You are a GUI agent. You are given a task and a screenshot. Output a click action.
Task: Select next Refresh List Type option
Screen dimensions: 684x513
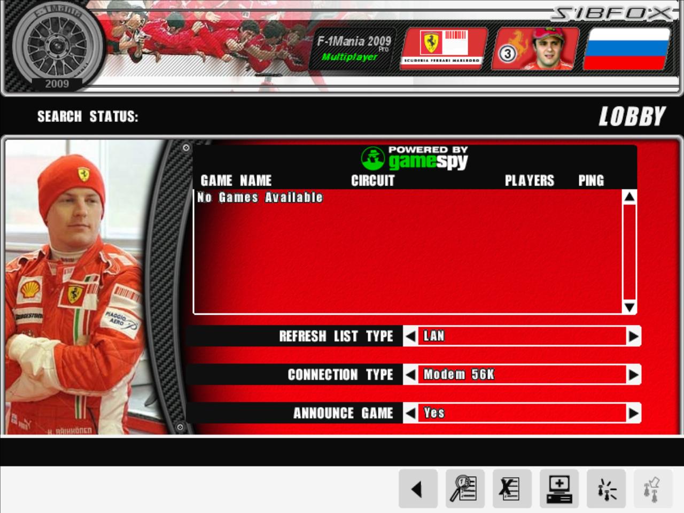633,336
